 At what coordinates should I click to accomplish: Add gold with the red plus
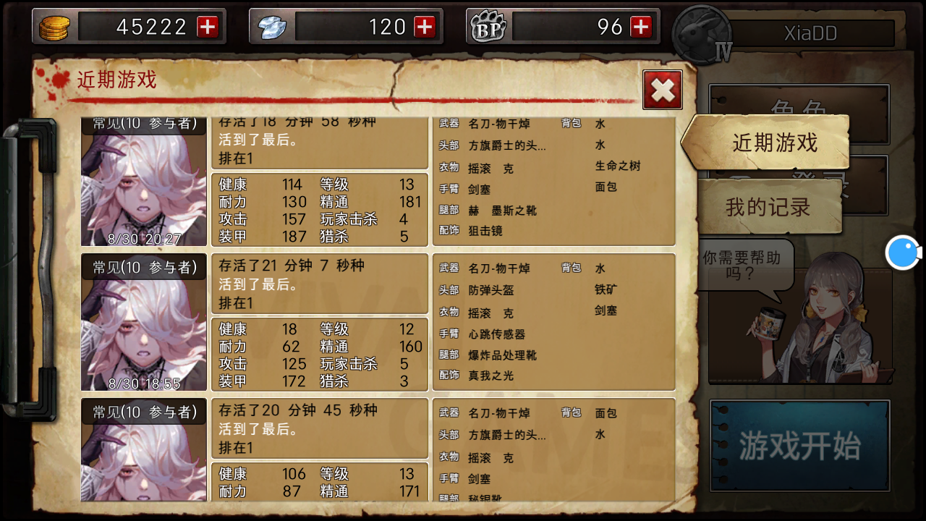tap(208, 27)
